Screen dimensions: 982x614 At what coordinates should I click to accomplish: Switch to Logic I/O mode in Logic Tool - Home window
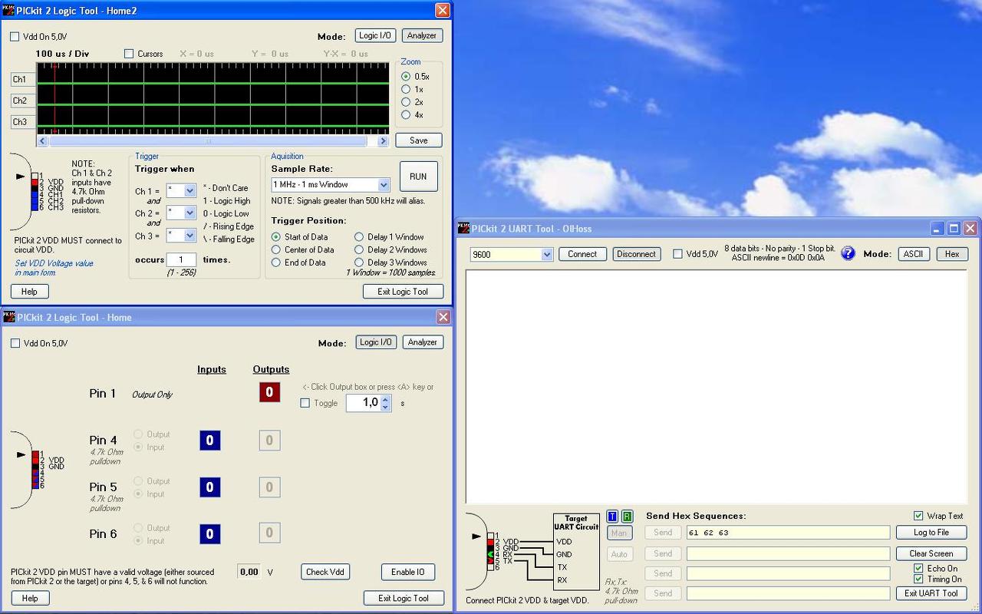[376, 342]
